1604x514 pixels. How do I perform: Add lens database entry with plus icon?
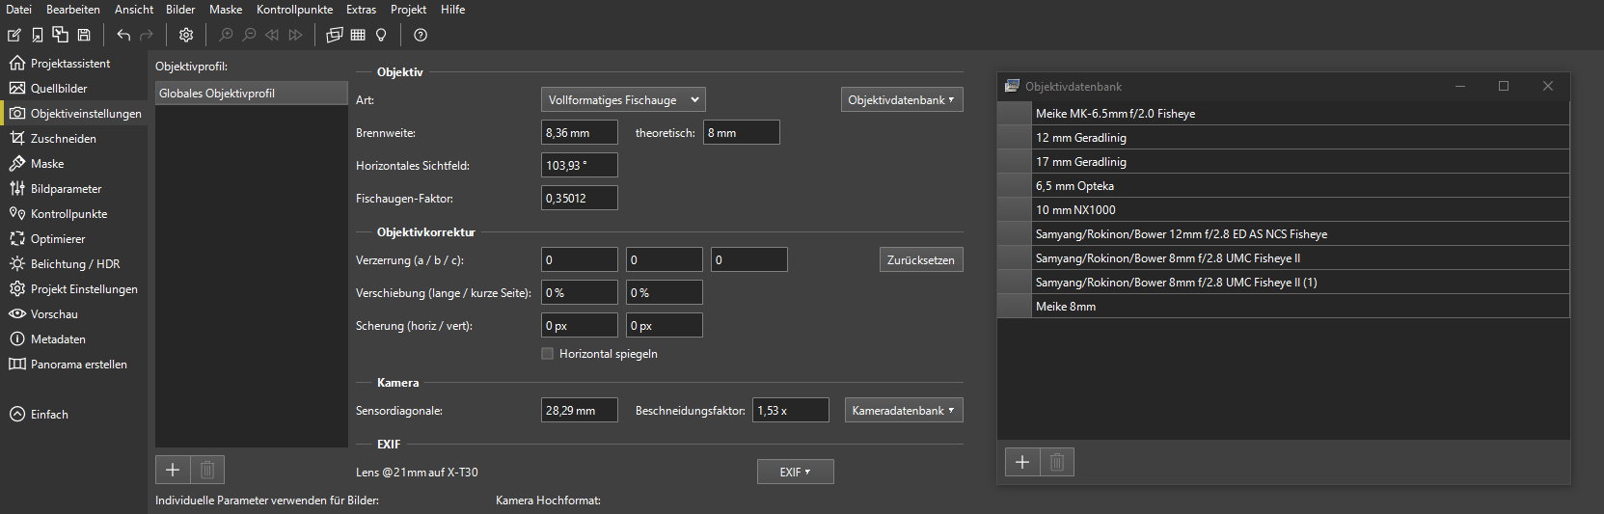click(x=1022, y=462)
